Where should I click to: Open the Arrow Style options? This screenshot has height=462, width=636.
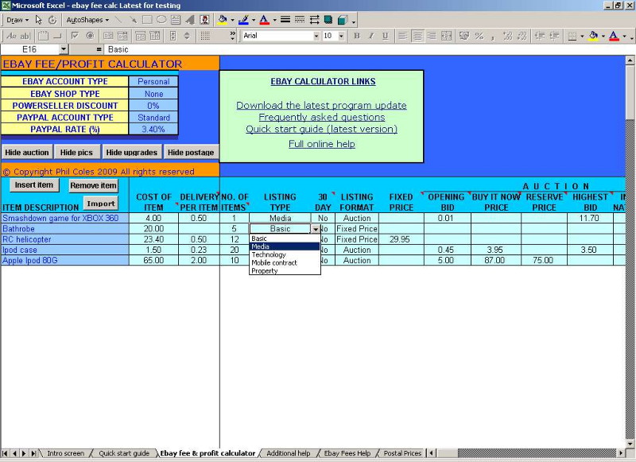[x=314, y=19]
